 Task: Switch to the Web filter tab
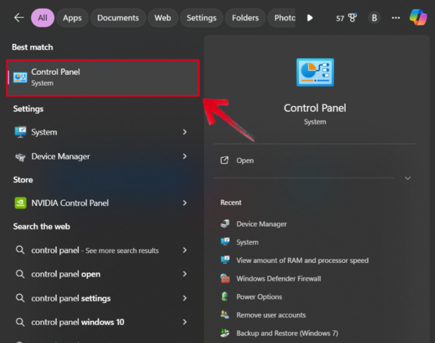163,18
